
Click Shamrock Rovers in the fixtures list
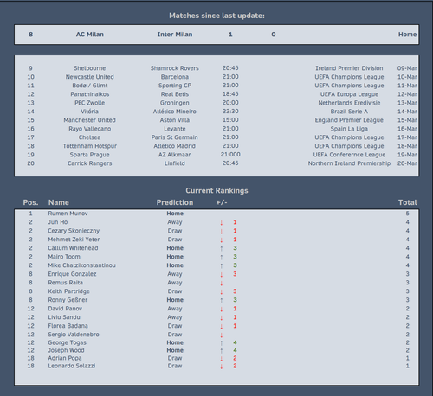coord(175,68)
